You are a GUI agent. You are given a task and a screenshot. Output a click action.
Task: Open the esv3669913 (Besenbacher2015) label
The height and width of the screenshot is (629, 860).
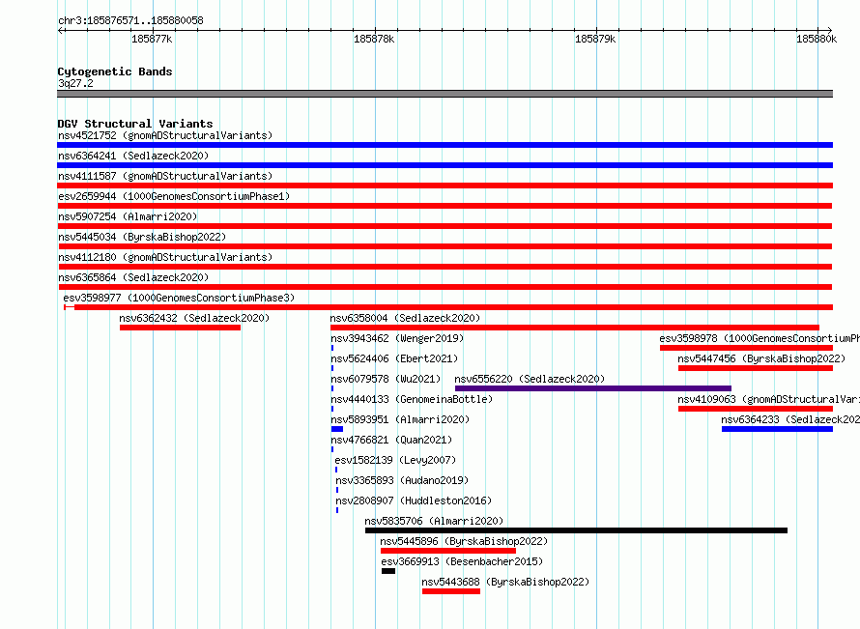[x=462, y=561]
